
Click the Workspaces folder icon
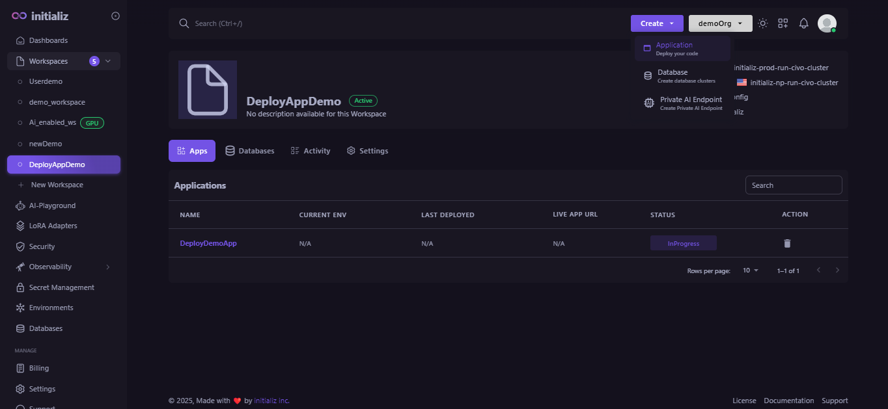tap(20, 61)
